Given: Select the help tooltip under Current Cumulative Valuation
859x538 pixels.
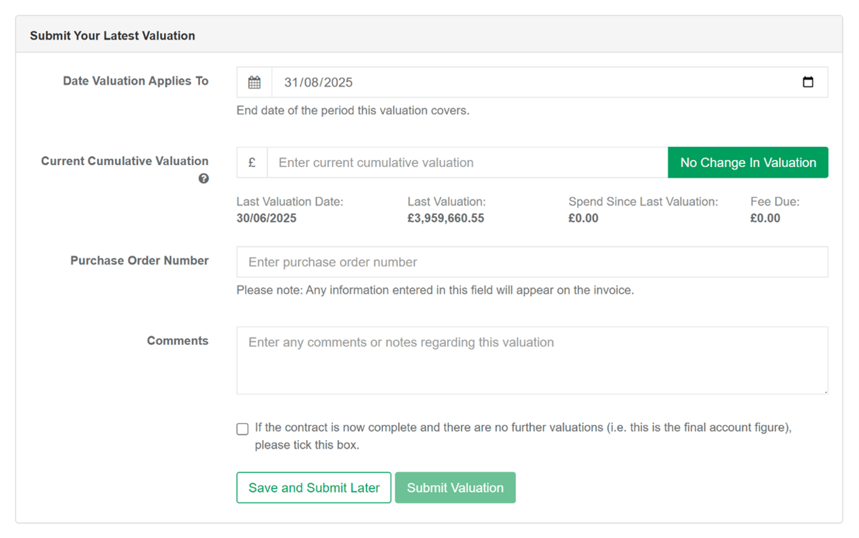Looking at the screenshot, I should (x=203, y=178).
